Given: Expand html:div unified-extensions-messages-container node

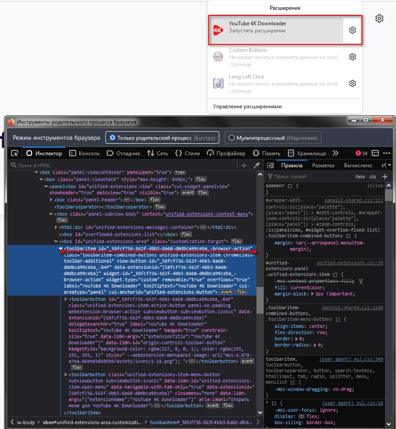Looking at the screenshot, I should click(x=56, y=227).
